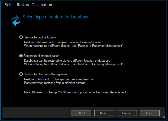168x121 pixels.
Task: Click the Restore to Recovery Management label text
Action: 46,74
